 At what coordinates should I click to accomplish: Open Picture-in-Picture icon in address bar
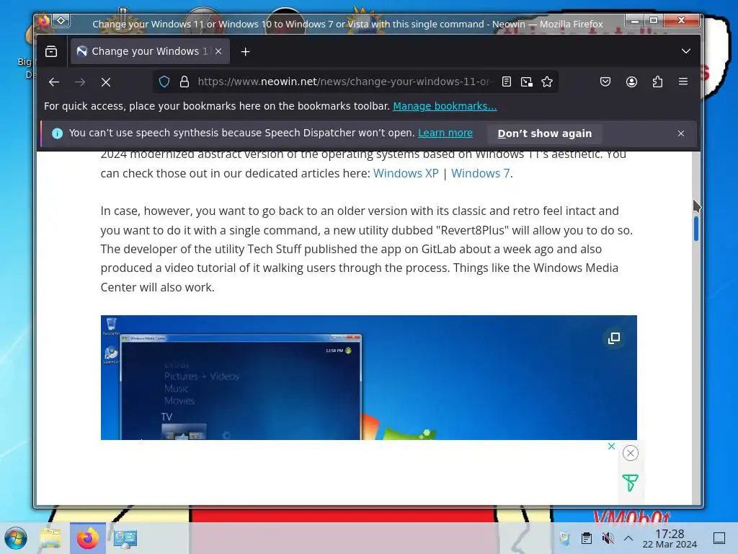527,82
